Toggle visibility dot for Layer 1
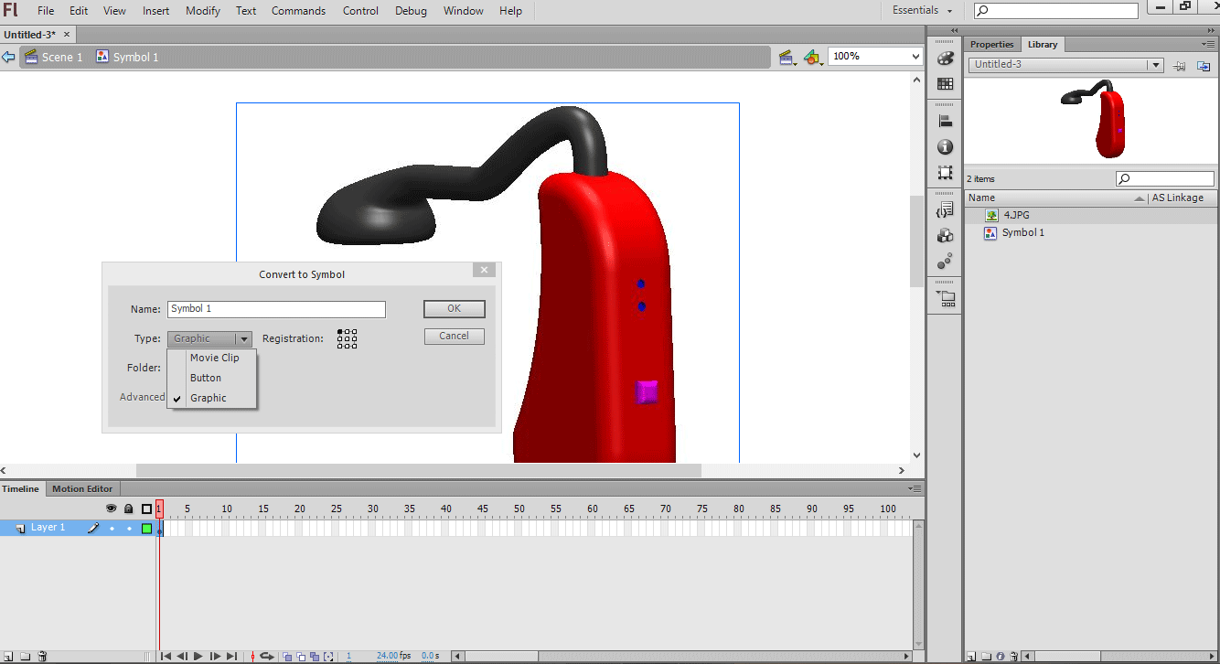 [112, 529]
